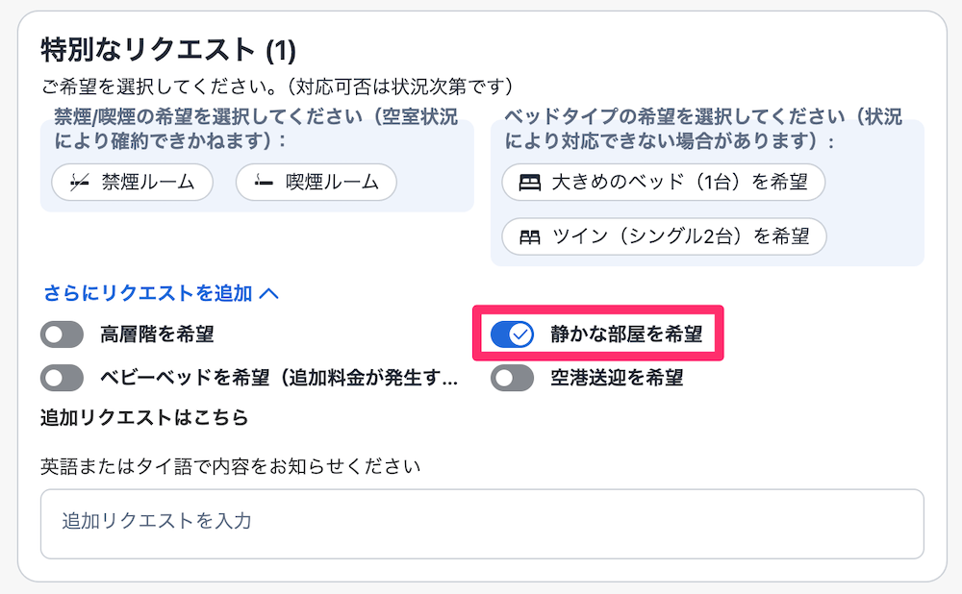Choose 大きめのベッド（1台）を希望

664,183
